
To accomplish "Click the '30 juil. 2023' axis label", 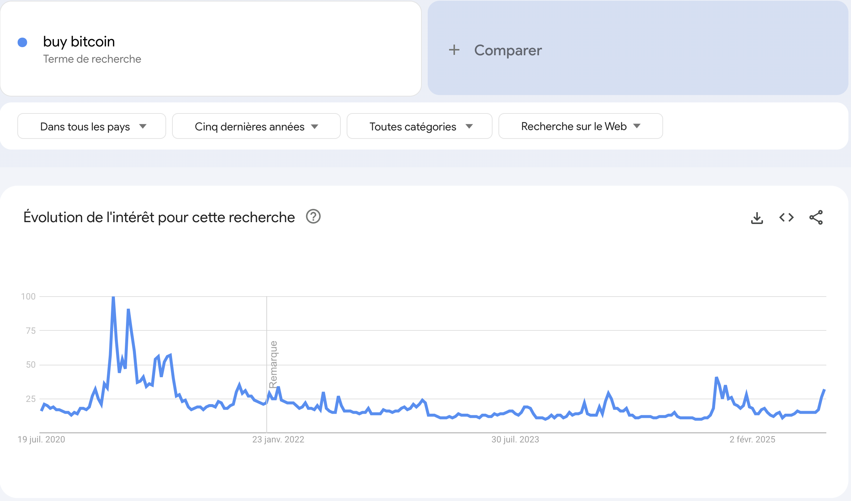I will click(x=515, y=439).
